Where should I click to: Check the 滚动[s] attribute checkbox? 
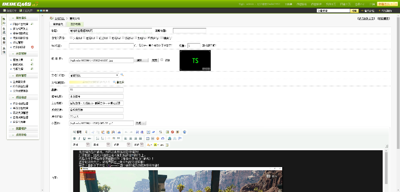pos(123,37)
